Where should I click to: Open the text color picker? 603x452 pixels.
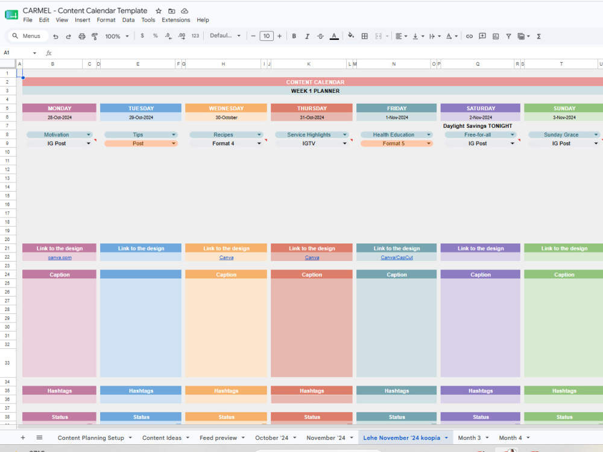pos(334,36)
